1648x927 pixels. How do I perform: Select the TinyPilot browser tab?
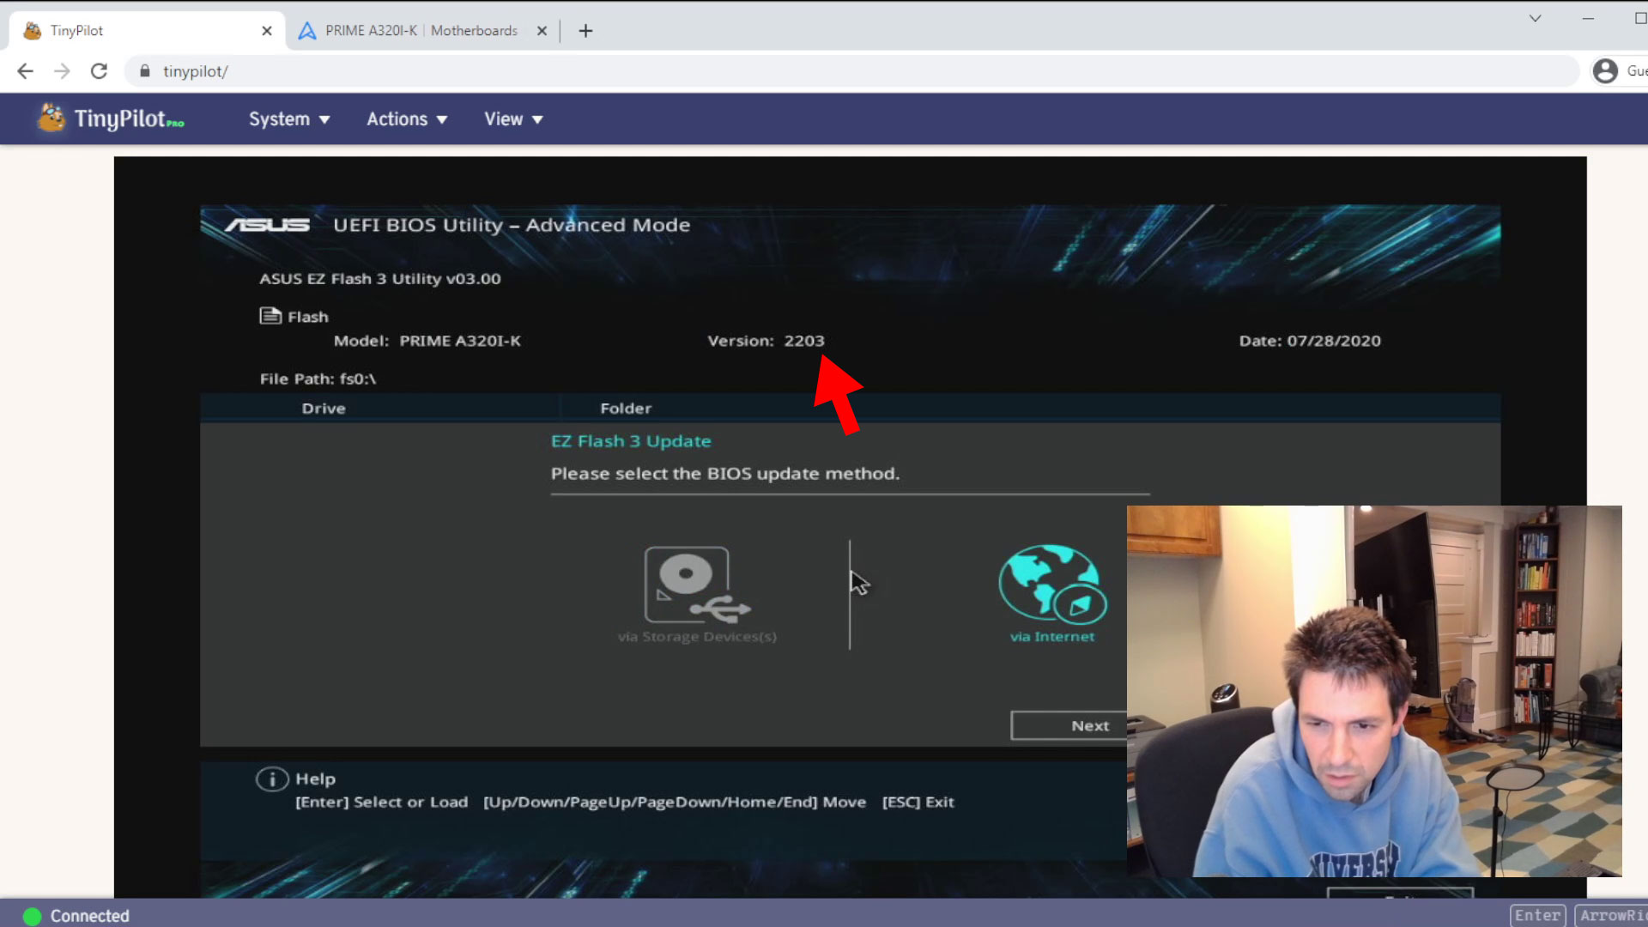[x=129, y=31]
